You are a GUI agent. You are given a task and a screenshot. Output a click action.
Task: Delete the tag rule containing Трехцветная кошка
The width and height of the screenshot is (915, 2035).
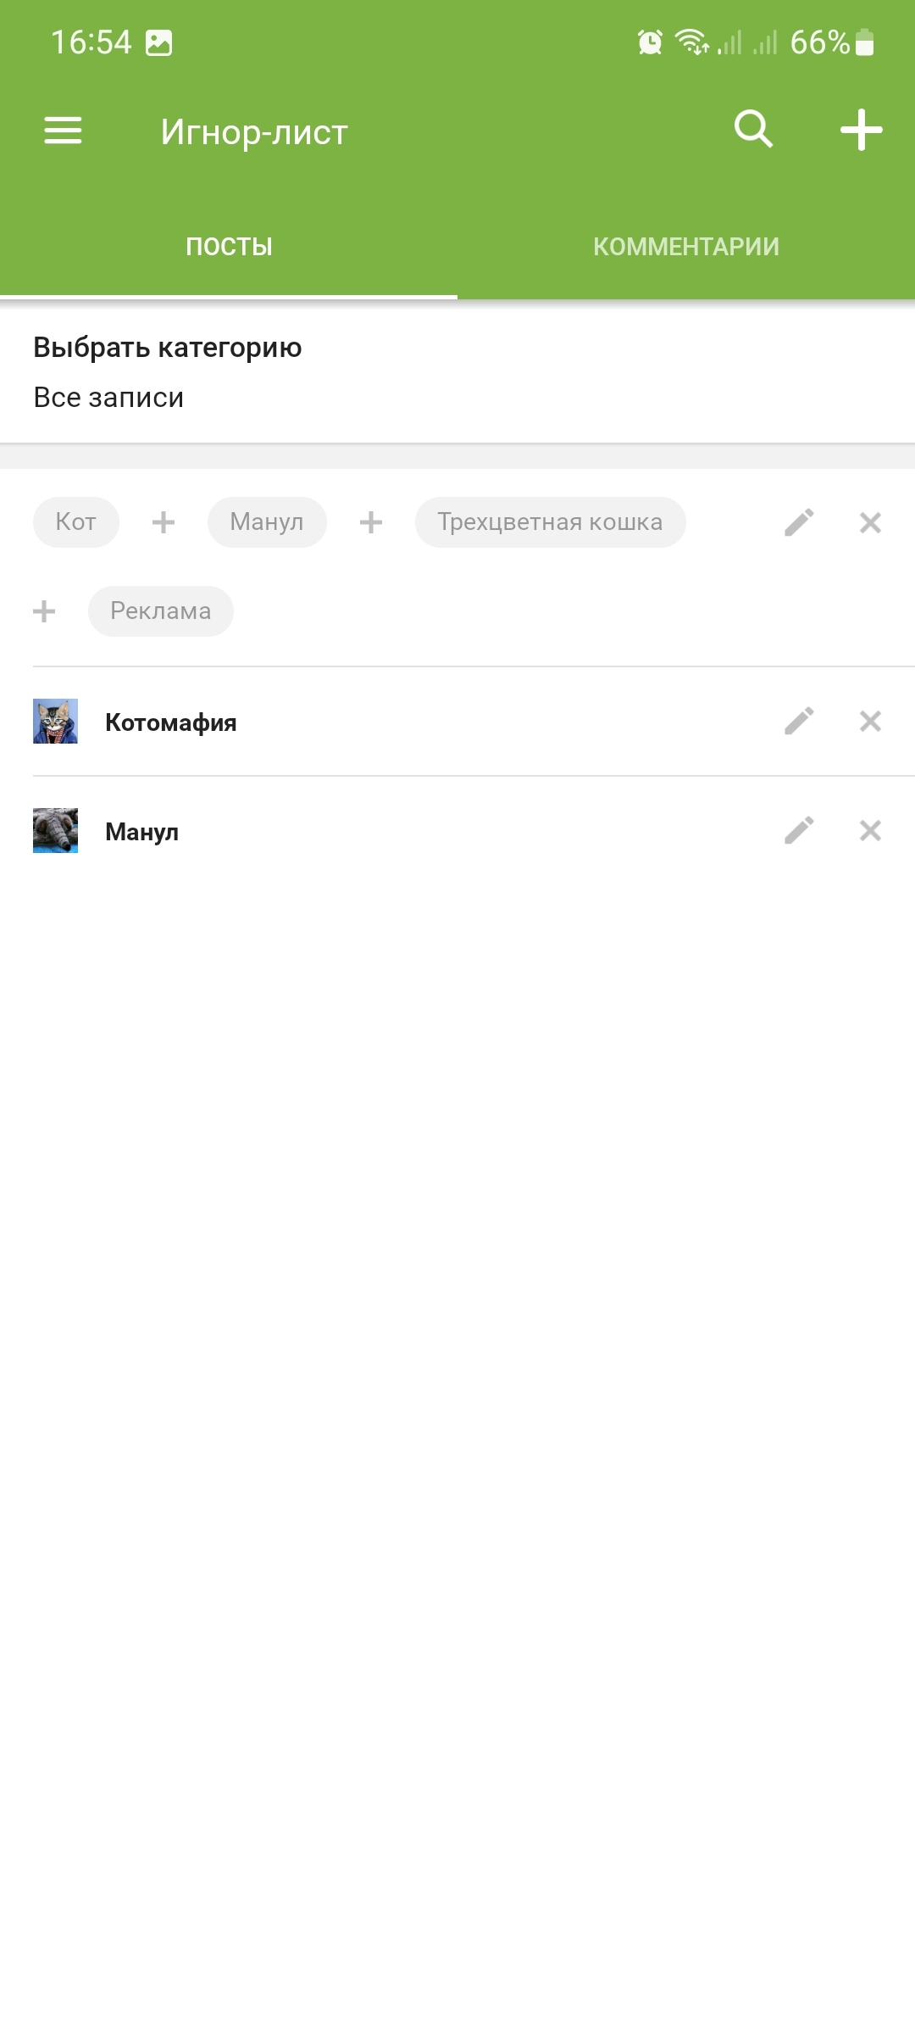(870, 522)
